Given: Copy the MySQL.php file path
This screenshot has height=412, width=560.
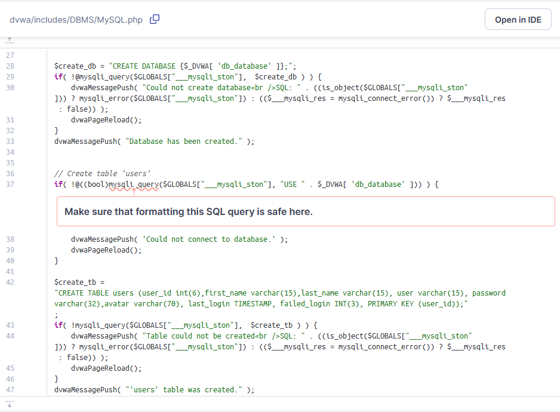Looking at the screenshot, I should [x=155, y=19].
